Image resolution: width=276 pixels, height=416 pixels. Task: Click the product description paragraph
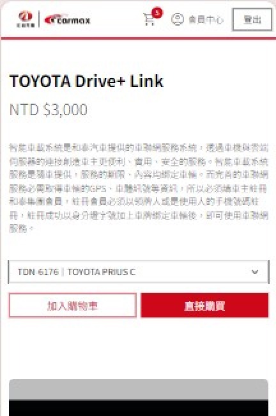[139, 188]
